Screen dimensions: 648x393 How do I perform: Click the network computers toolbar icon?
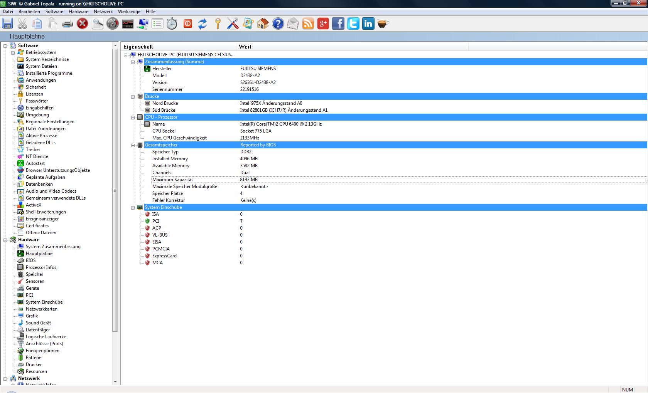[143, 24]
